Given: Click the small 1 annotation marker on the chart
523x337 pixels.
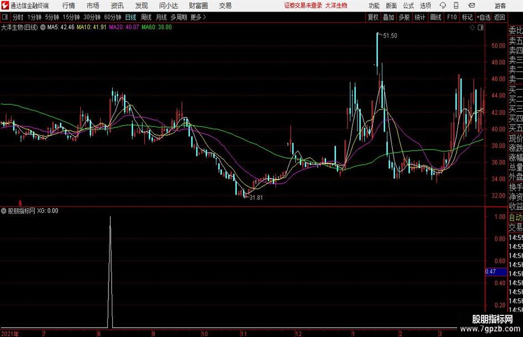Looking at the screenshot, I should point(288,144).
